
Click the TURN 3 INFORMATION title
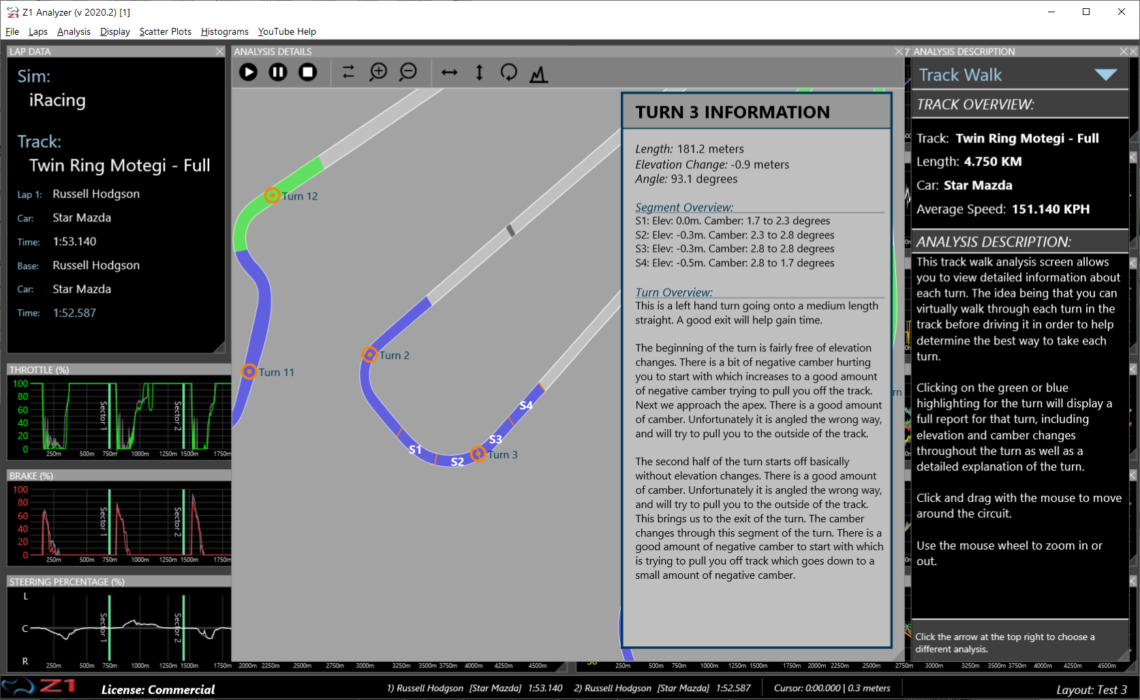(x=733, y=112)
